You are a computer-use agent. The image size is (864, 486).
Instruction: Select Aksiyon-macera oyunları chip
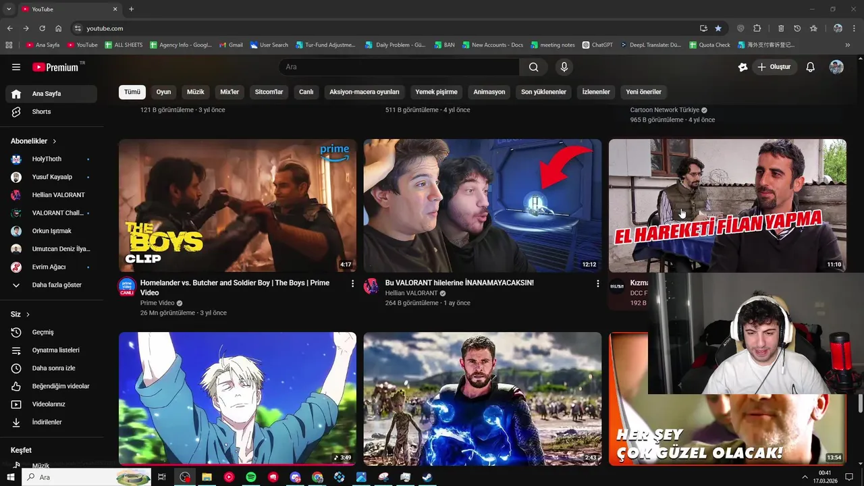[364, 92]
